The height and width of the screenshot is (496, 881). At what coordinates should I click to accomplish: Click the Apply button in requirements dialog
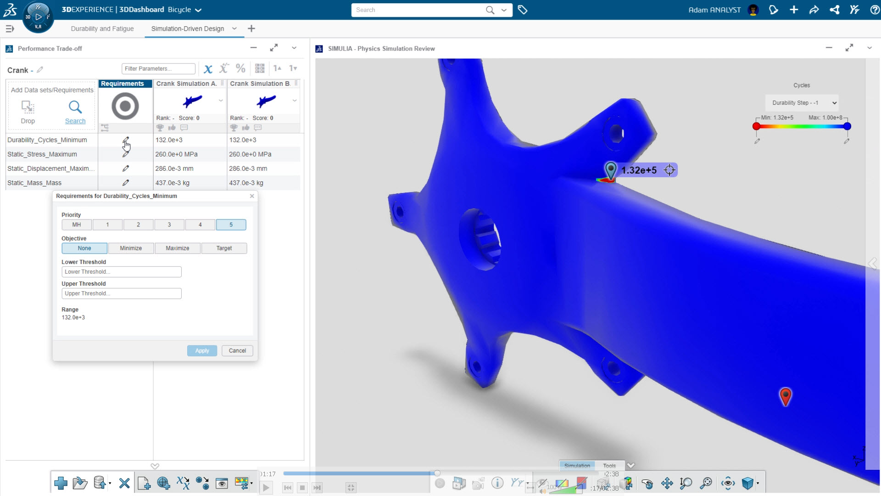click(202, 350)
